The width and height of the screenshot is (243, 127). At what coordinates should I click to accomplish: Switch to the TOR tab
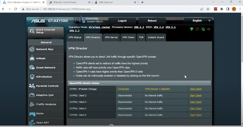click(141, 37)
